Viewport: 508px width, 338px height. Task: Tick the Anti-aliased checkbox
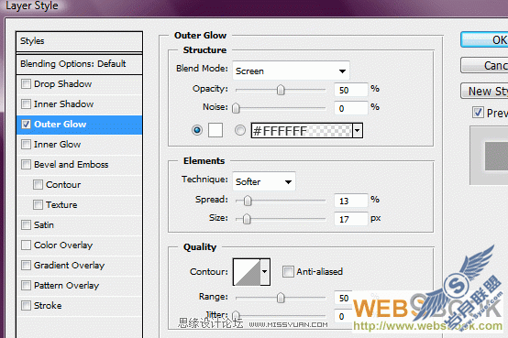pos(288,271)
